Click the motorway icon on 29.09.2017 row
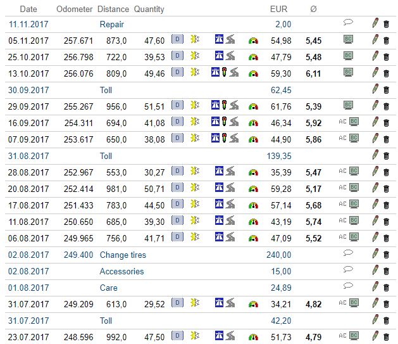Screen dimensions: 398x344 216,105
